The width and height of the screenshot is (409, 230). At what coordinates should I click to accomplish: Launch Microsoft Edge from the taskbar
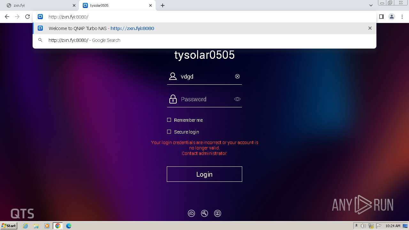(68, 226)
